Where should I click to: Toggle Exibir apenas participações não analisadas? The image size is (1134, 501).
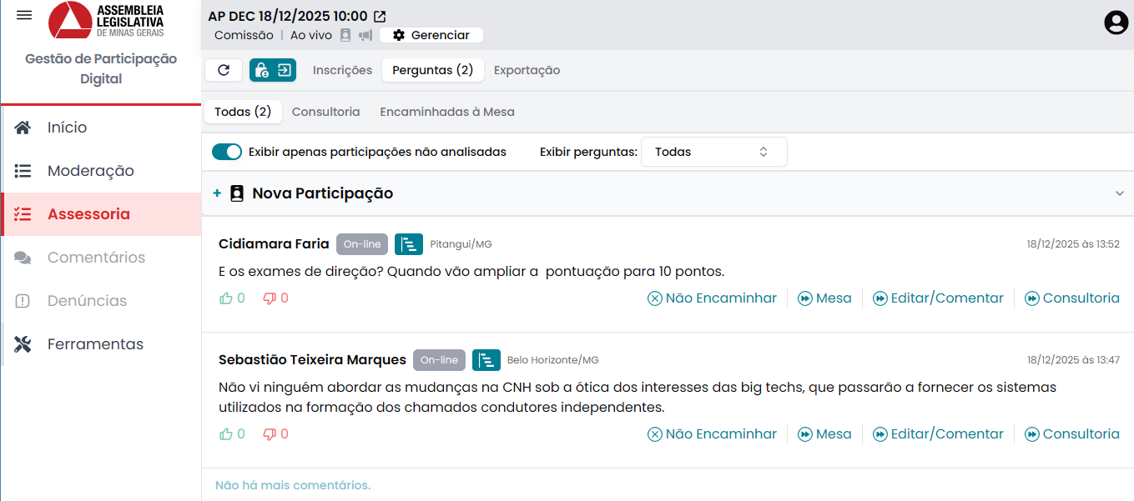[227, 152]
